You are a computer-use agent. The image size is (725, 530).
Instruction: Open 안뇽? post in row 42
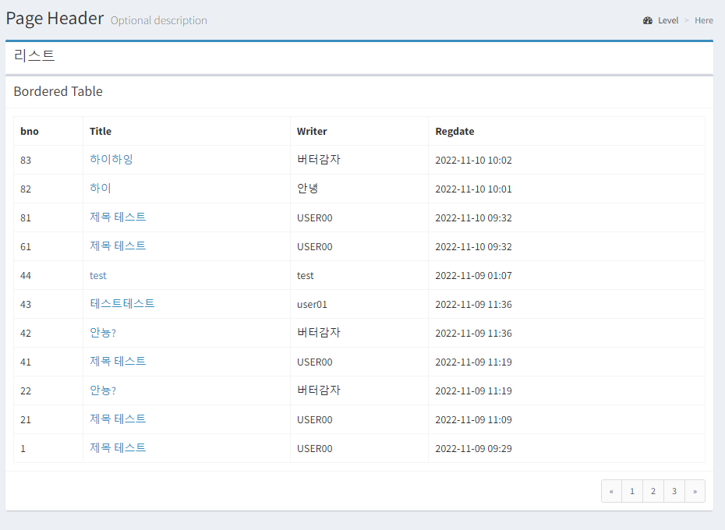(x=103, y=333)
